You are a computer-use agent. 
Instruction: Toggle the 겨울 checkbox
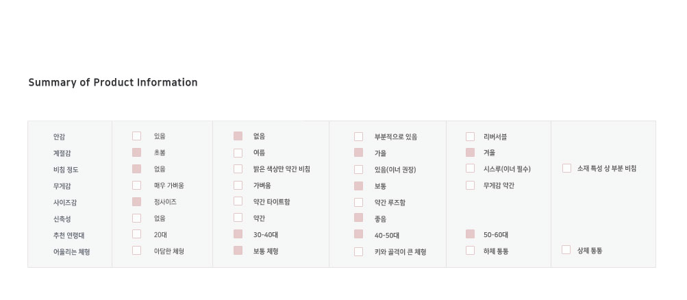[x=470, y=153]
